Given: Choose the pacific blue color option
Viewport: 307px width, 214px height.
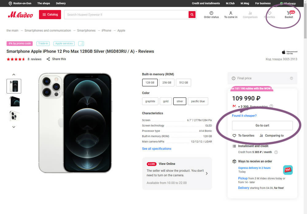Looking at the screenshot, I should (198, 101).
